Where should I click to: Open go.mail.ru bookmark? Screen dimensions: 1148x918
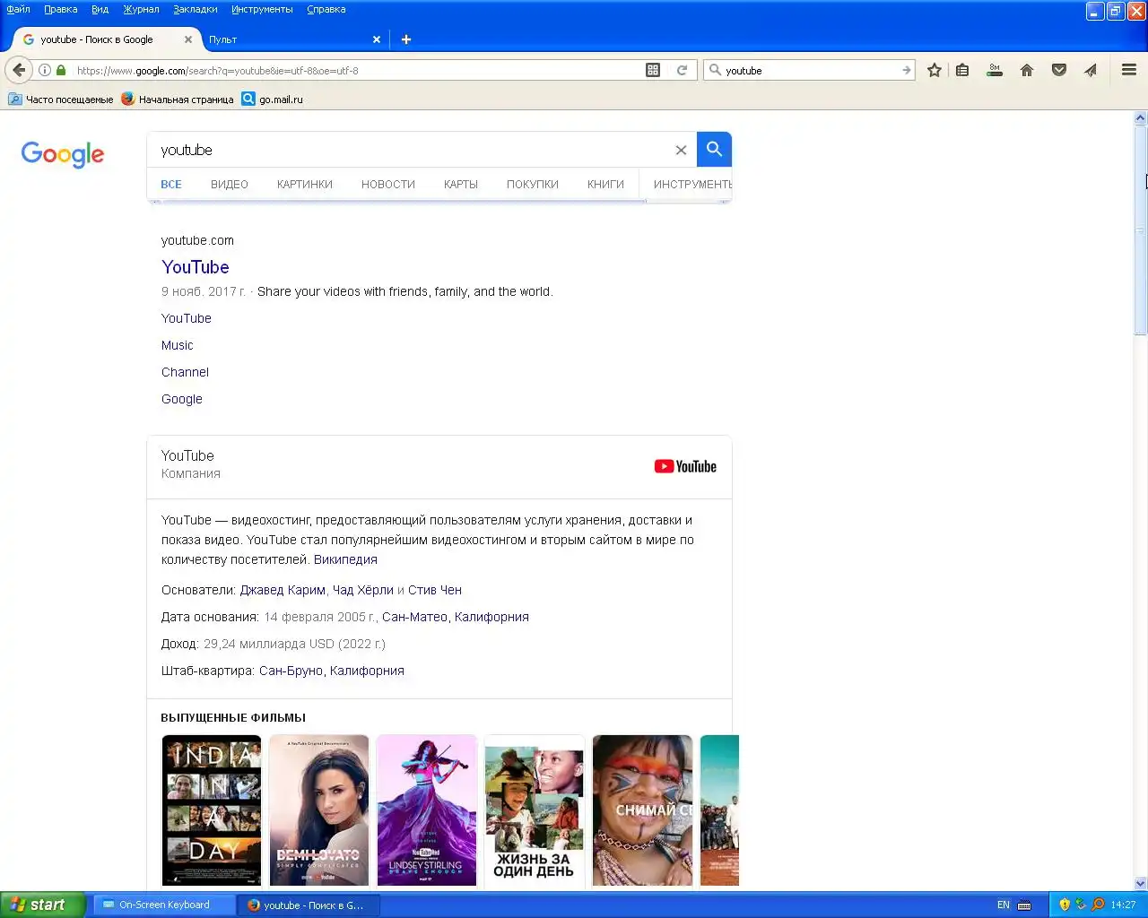[x=273, y=100]
